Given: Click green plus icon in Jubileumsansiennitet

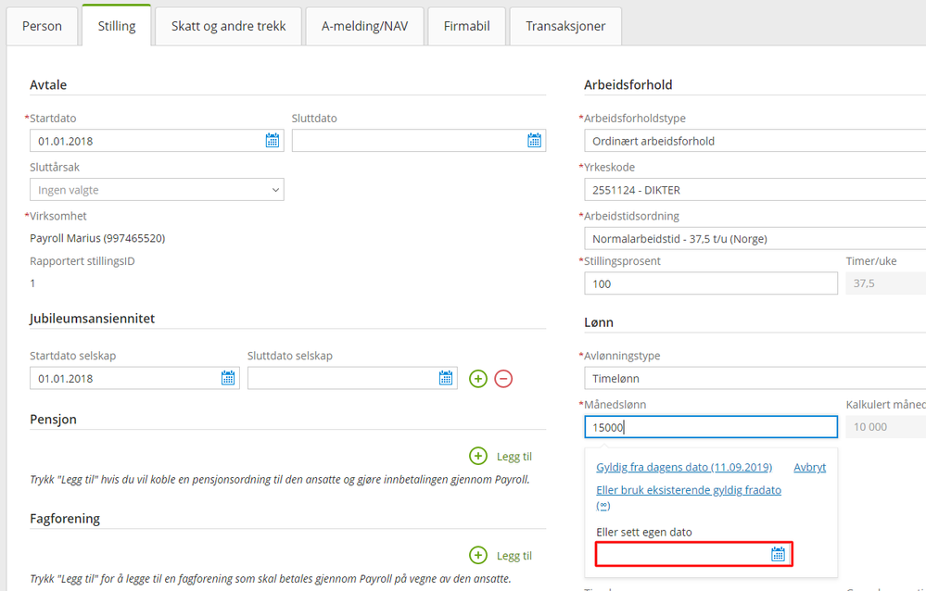Looking at the screenshot, I should [477, 379].
